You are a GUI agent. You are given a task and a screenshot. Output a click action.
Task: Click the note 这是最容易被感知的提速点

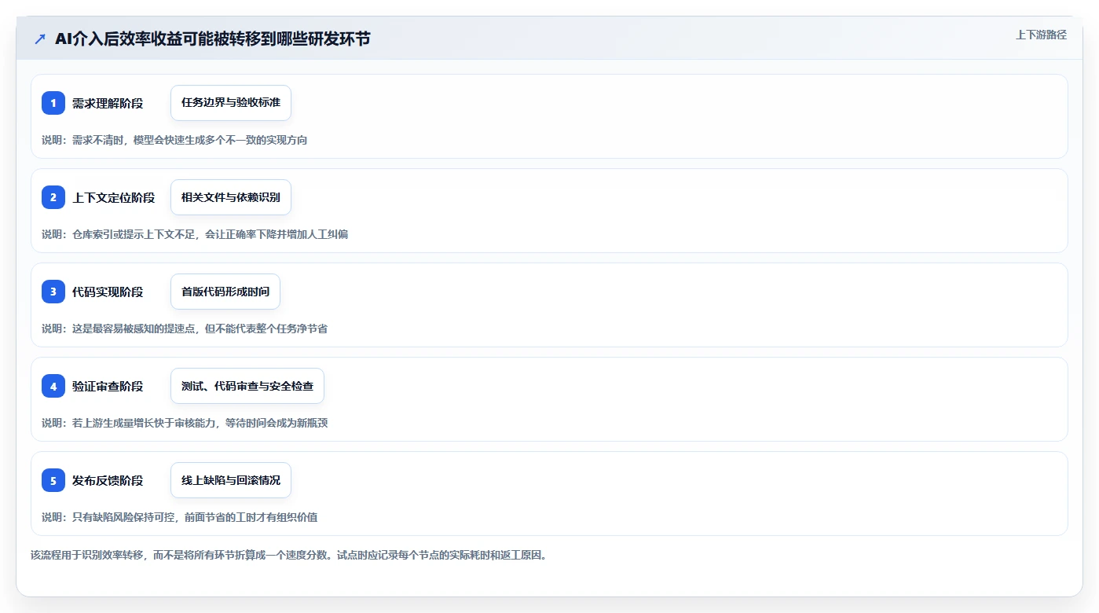click(x=185, y=329)
